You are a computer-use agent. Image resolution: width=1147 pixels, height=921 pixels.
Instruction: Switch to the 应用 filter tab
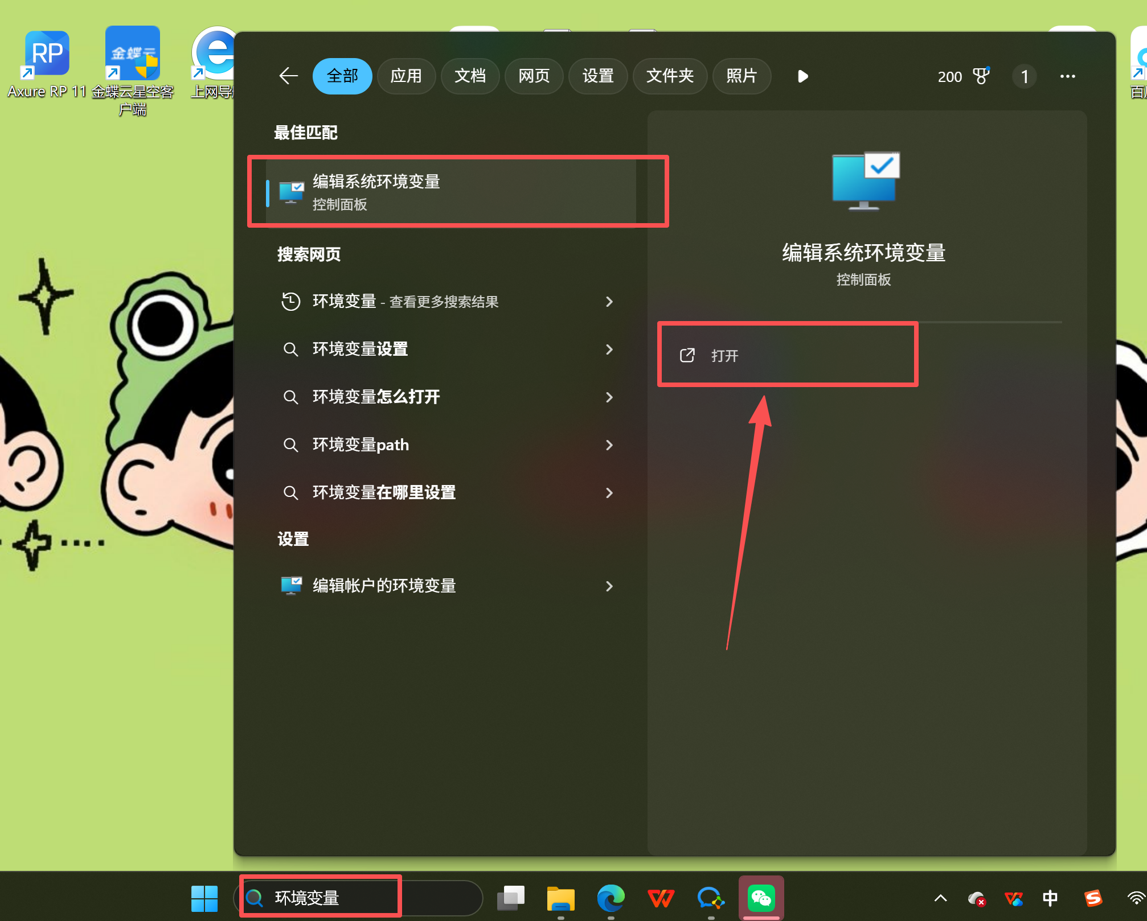point(405,76)
